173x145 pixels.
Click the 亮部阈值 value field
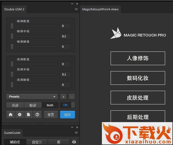[65, 85]
